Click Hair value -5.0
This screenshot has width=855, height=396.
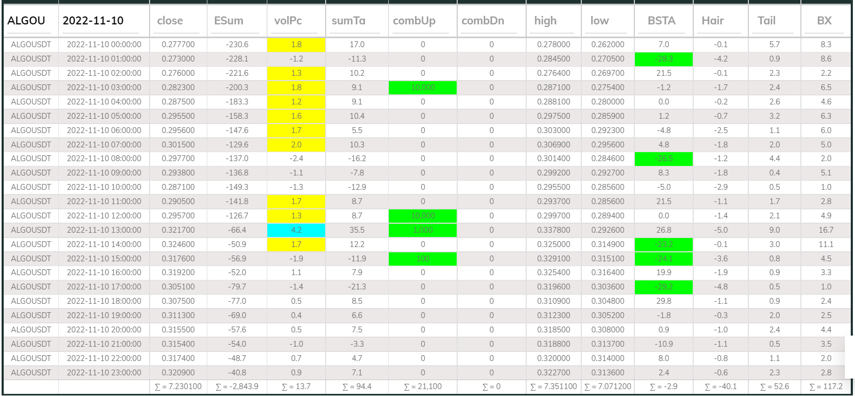(721, 230)
